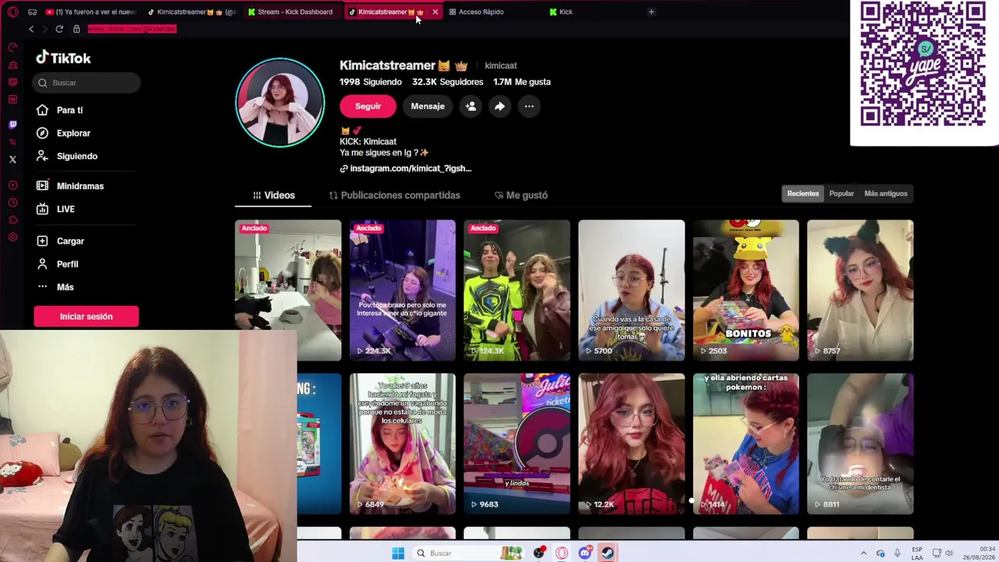Open Siguiendo in TikTok sidebar

[76, 156]
